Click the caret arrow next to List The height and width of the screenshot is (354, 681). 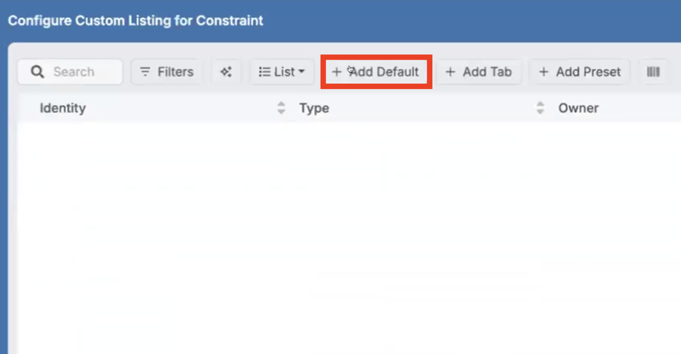301,72
